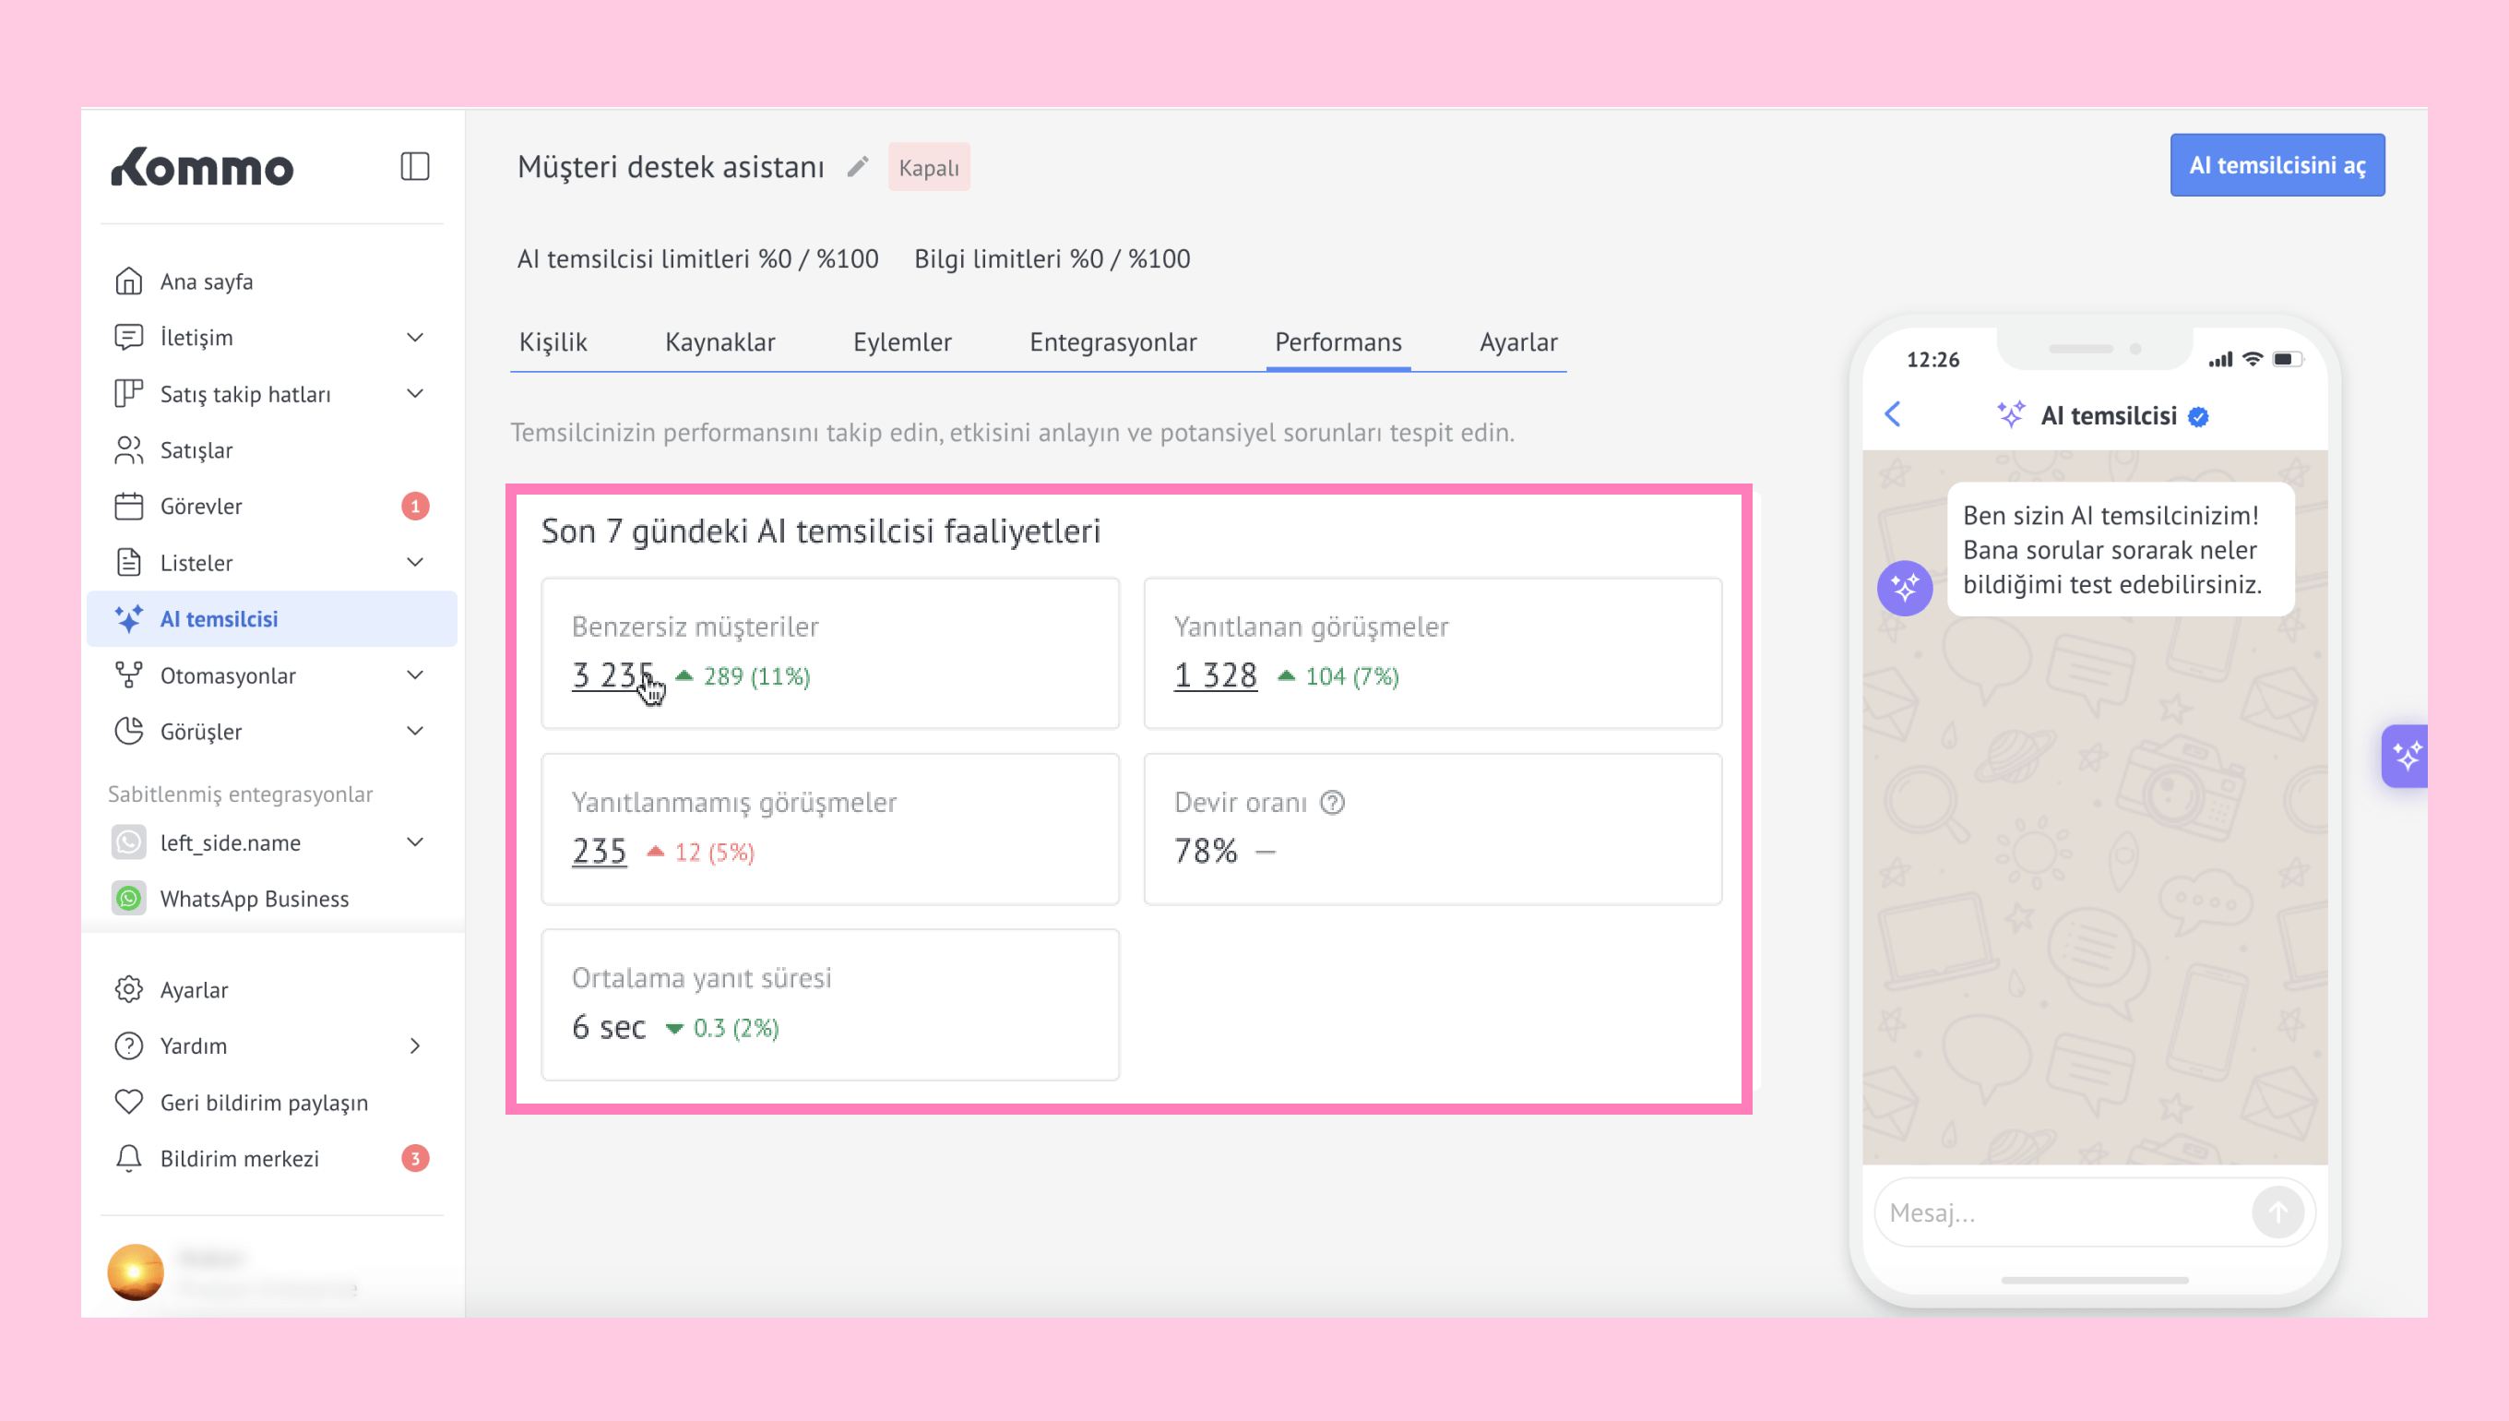Expand the İletişim menu chevron

(414, 338)
